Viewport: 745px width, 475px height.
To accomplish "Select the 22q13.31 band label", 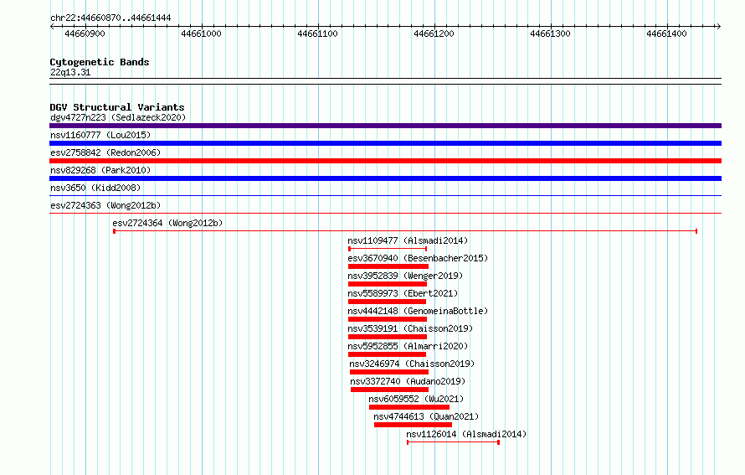I will pos(70,72).
